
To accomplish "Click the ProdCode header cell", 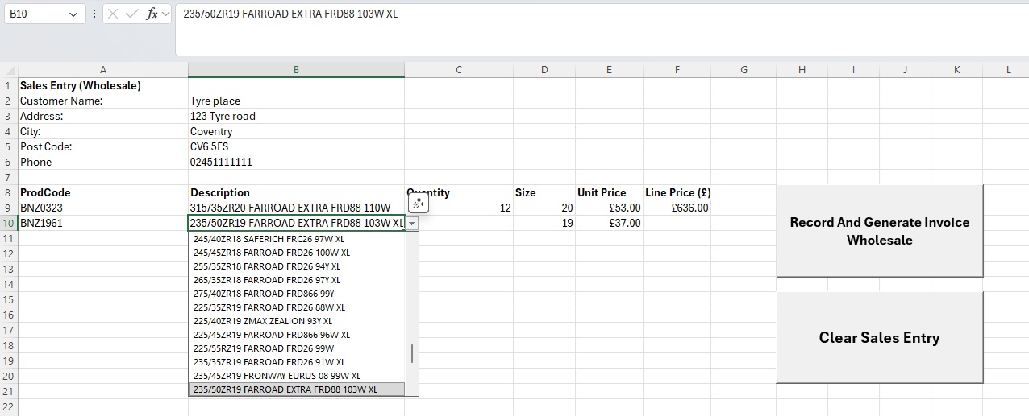I will (x=102, y=192).
